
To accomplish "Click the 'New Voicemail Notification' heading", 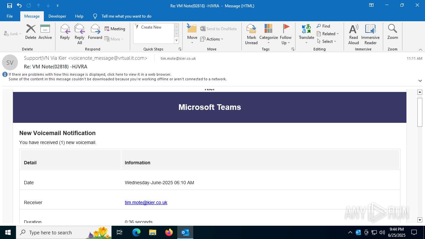I will click(57, 133).
